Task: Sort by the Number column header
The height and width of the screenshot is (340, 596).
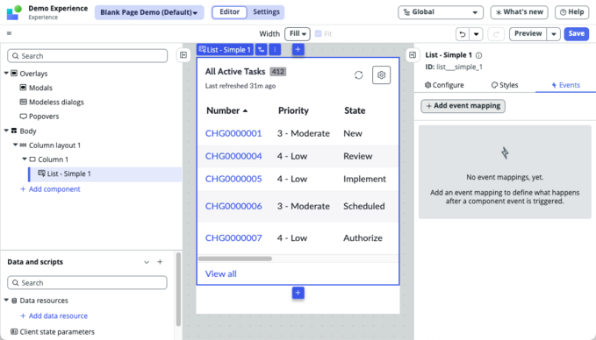Action: click(x=227, y=110)
